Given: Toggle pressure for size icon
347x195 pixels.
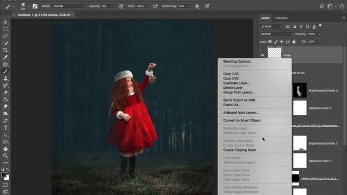Looking at the screenshot, I should click(207, 6).
